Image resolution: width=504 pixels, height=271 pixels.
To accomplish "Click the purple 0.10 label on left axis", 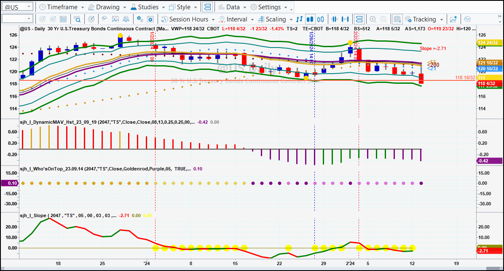I will pos(10,183).
